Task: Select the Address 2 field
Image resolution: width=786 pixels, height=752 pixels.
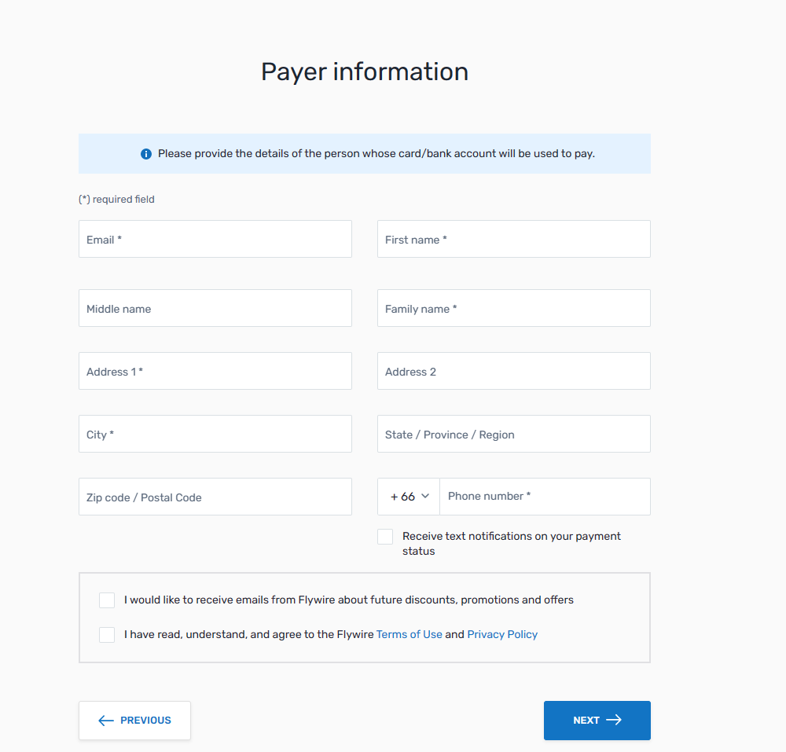Action: [514, 371]
